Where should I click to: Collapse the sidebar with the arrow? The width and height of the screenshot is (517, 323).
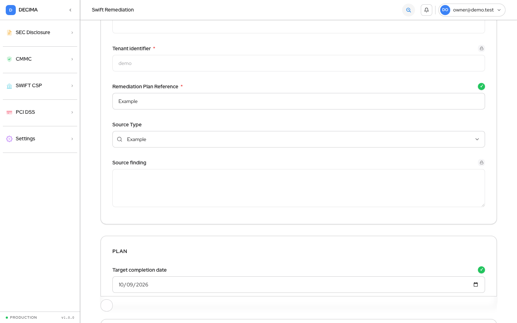pyautogui.click(x=70, y=10)
